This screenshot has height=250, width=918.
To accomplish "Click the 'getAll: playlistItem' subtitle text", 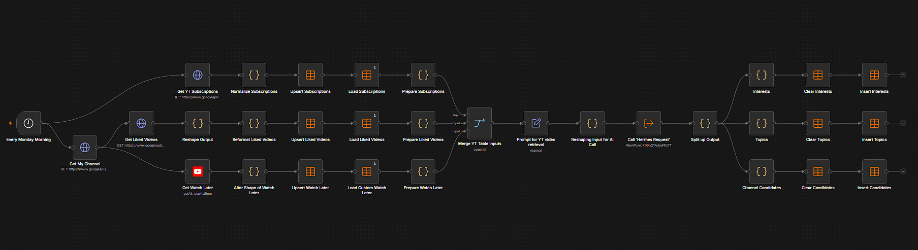I will tap(198, 194).
